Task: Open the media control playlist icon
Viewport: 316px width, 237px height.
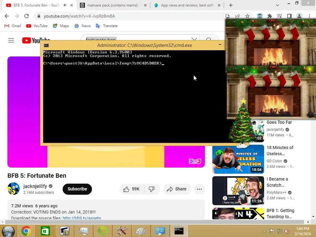Action: (x=279, y=16)
